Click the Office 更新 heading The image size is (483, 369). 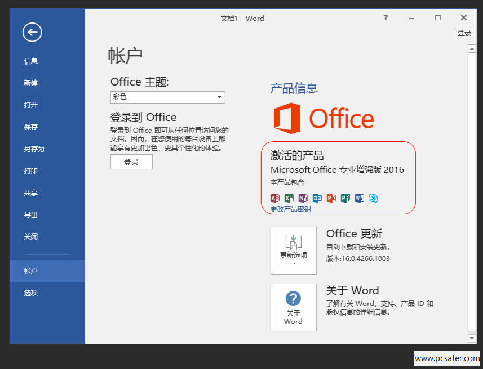pyautogui.click(x=354, y=233)
